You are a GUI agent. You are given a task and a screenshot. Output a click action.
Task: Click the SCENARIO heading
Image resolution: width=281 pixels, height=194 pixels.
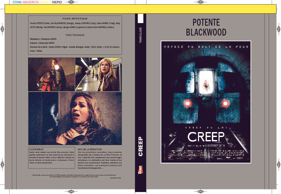[36, 149]
